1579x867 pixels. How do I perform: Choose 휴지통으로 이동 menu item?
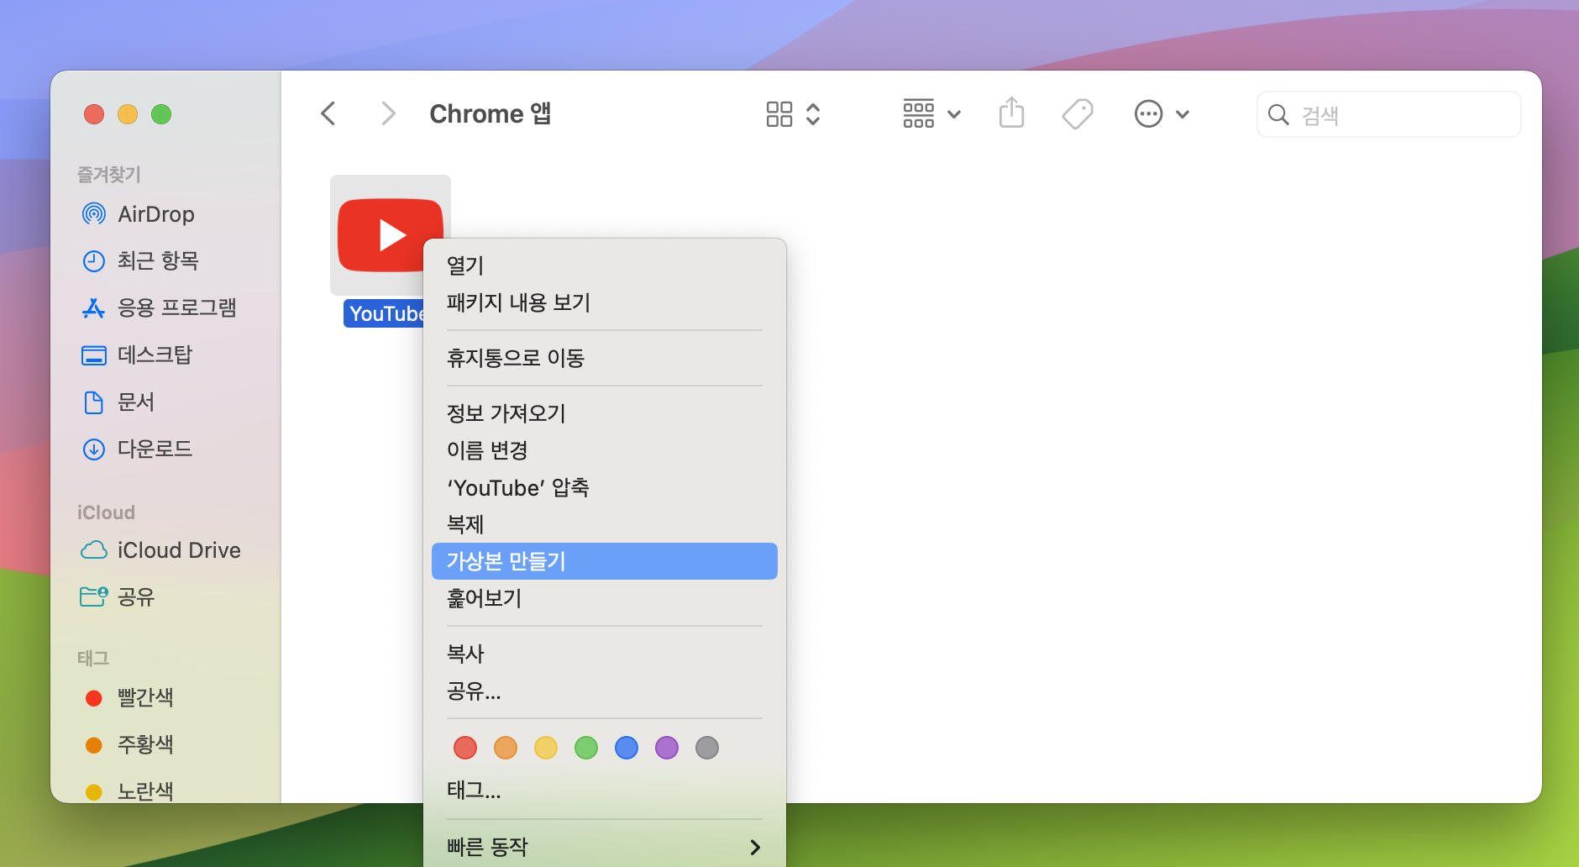pyautogui.click(x=604, y=358)
